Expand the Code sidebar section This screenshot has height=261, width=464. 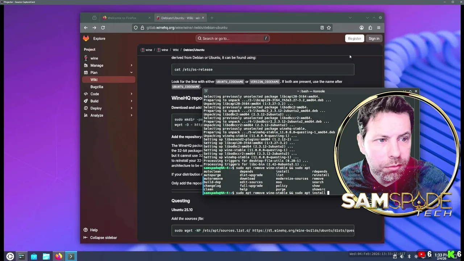(109, 94)
